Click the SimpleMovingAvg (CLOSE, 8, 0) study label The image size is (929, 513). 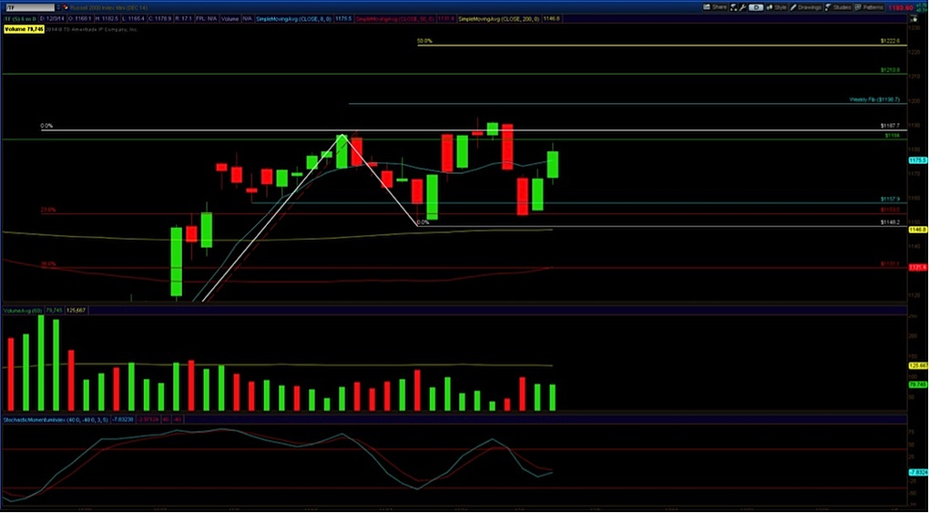294,19
